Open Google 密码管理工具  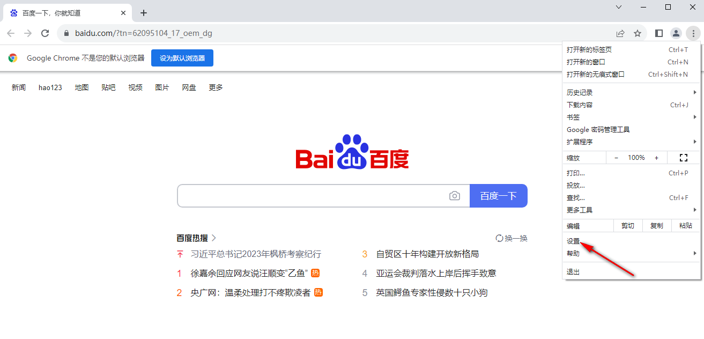[632, 129]
